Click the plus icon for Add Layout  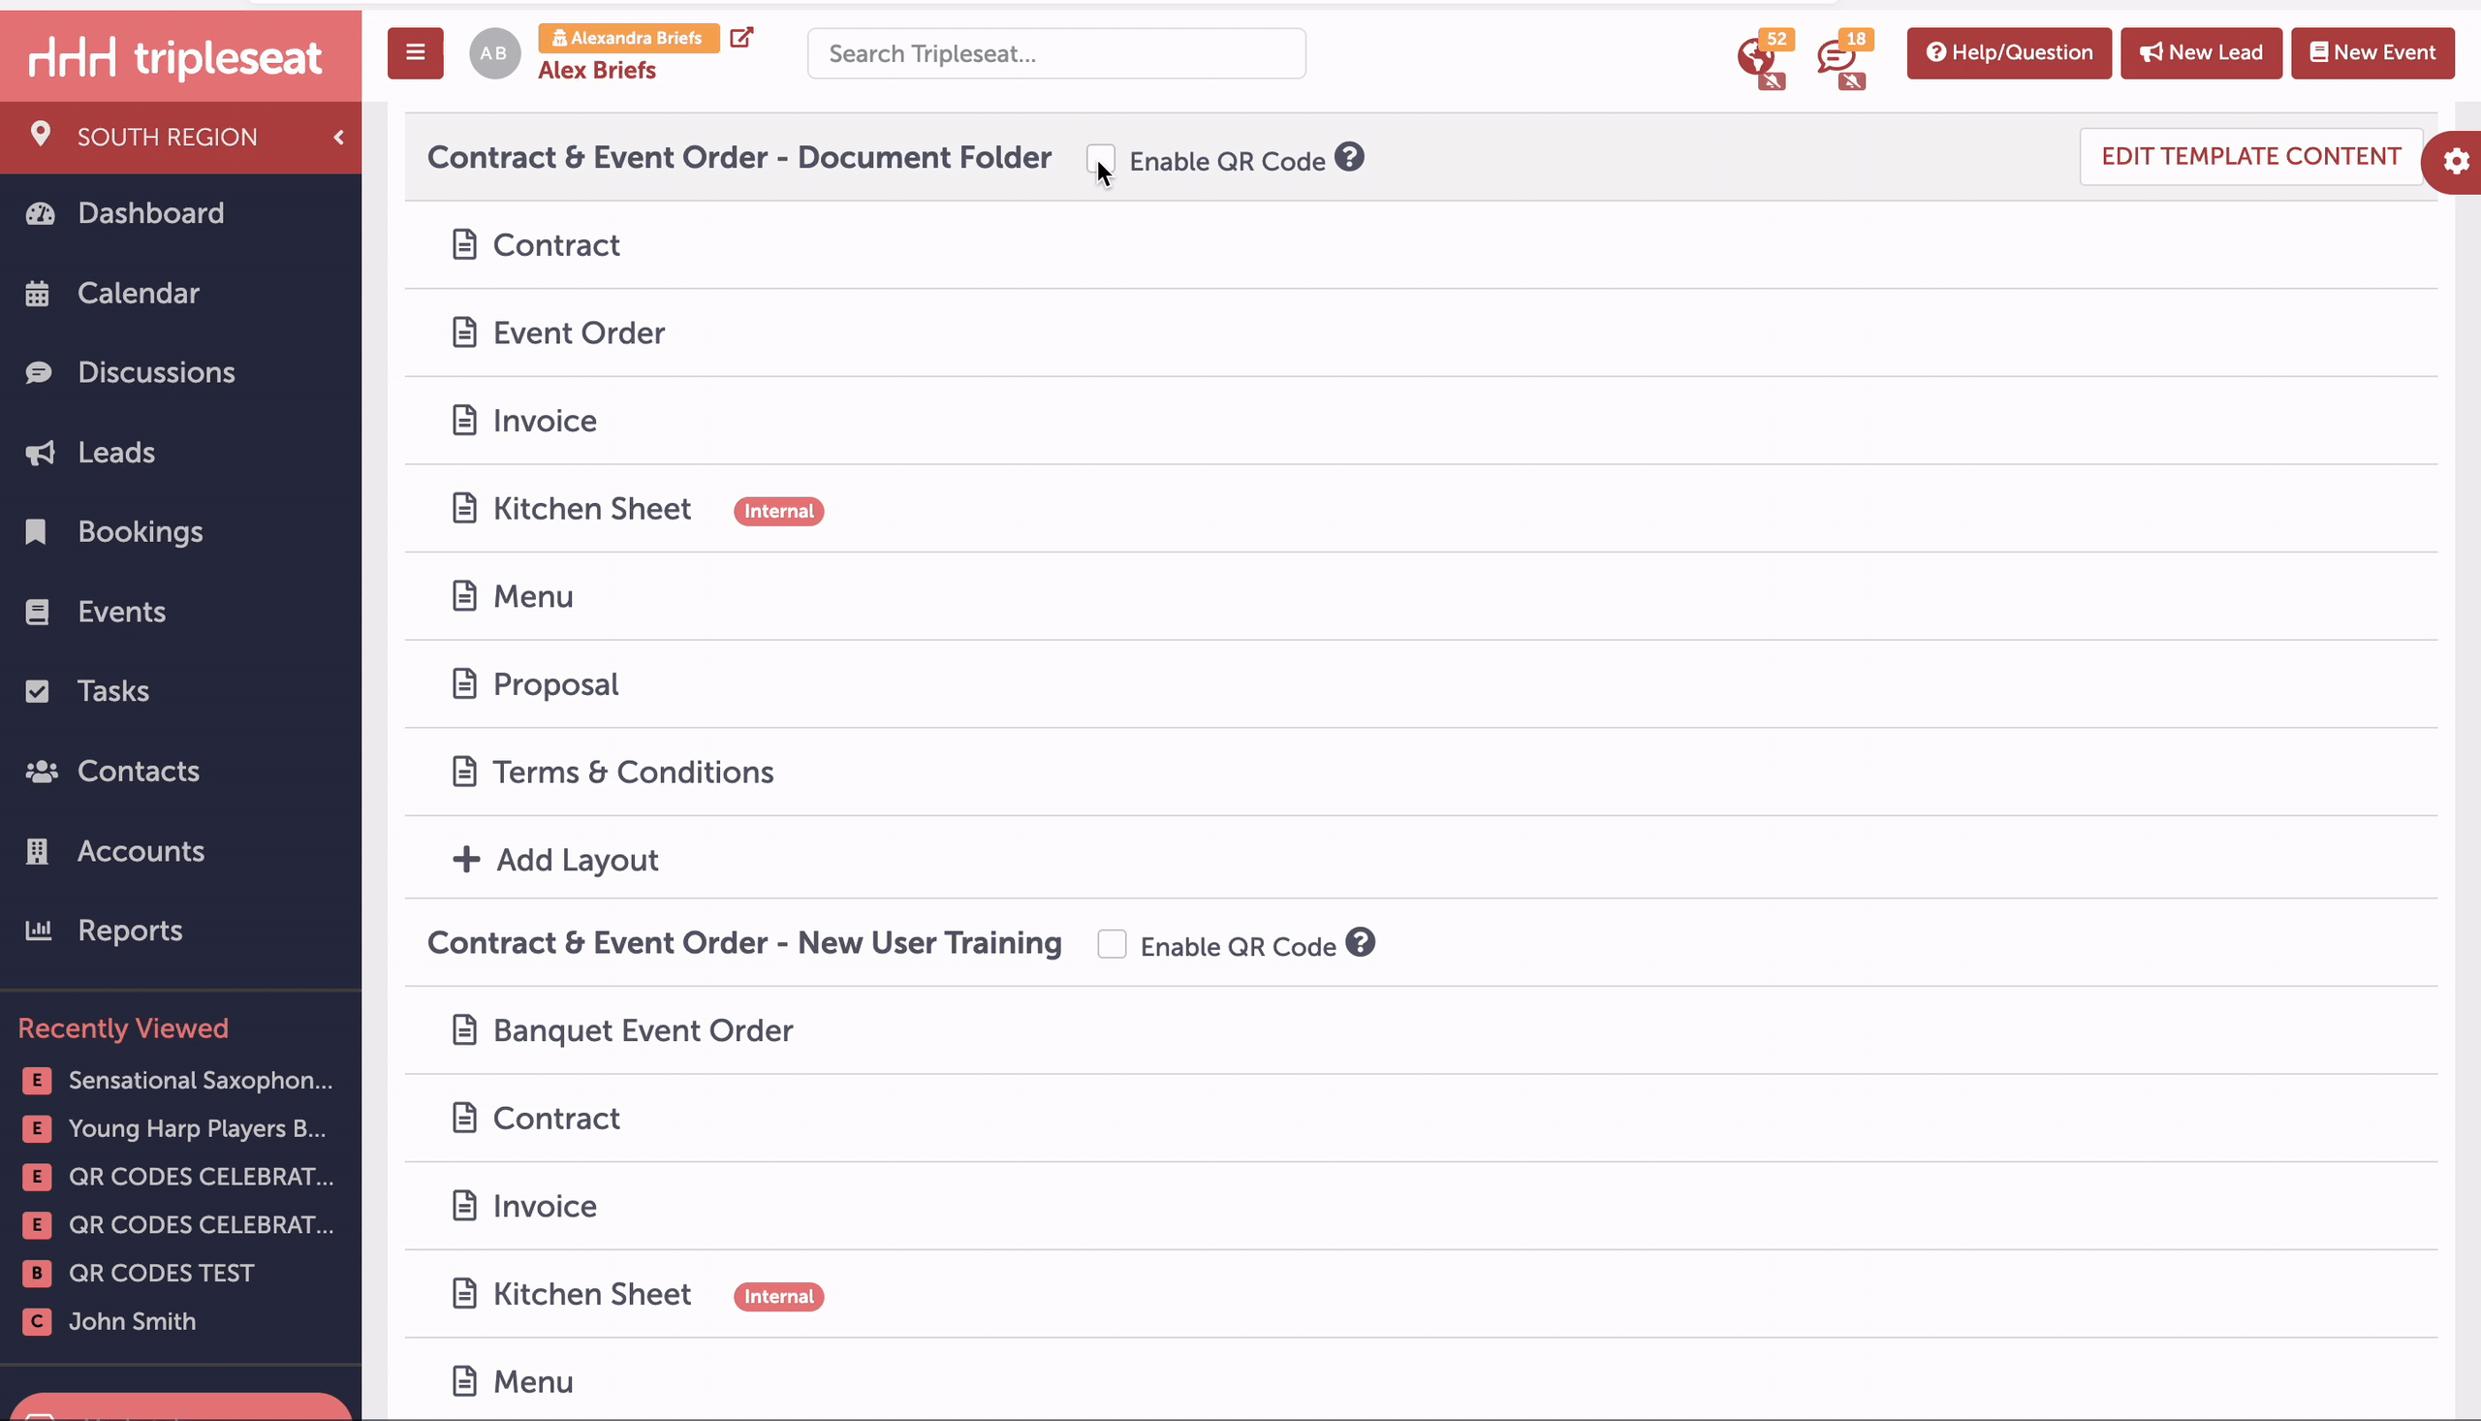point(466,859)
